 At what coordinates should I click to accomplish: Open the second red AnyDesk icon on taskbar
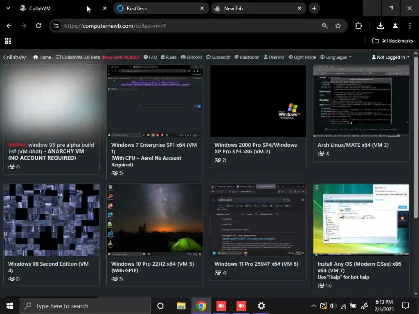pyautogui.click(x=241, y=306)
